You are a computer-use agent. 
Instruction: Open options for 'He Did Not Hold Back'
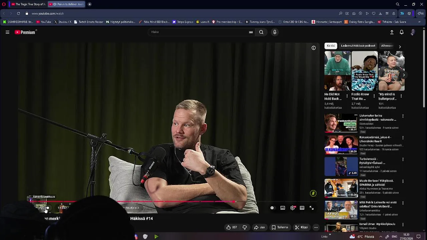(x=347, y=96)
